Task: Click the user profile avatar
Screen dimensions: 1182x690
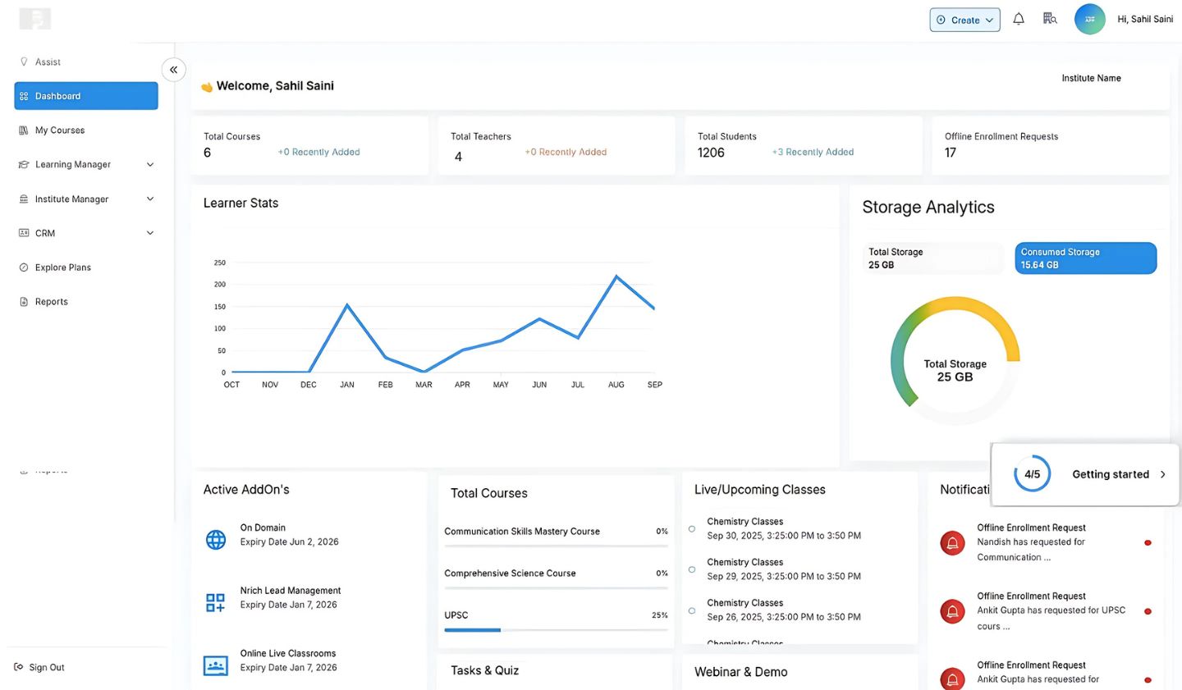Action: 1089,19
